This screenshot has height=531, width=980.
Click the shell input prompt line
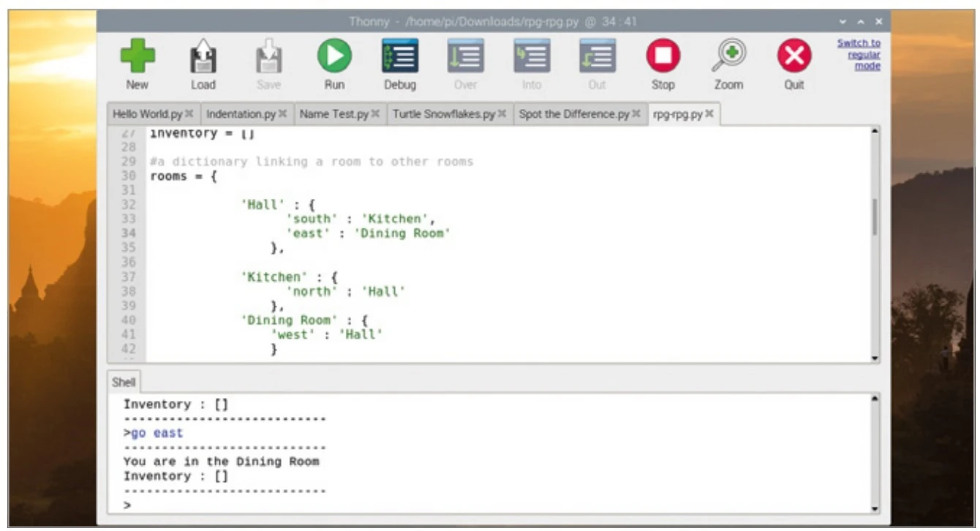point(439,505)
